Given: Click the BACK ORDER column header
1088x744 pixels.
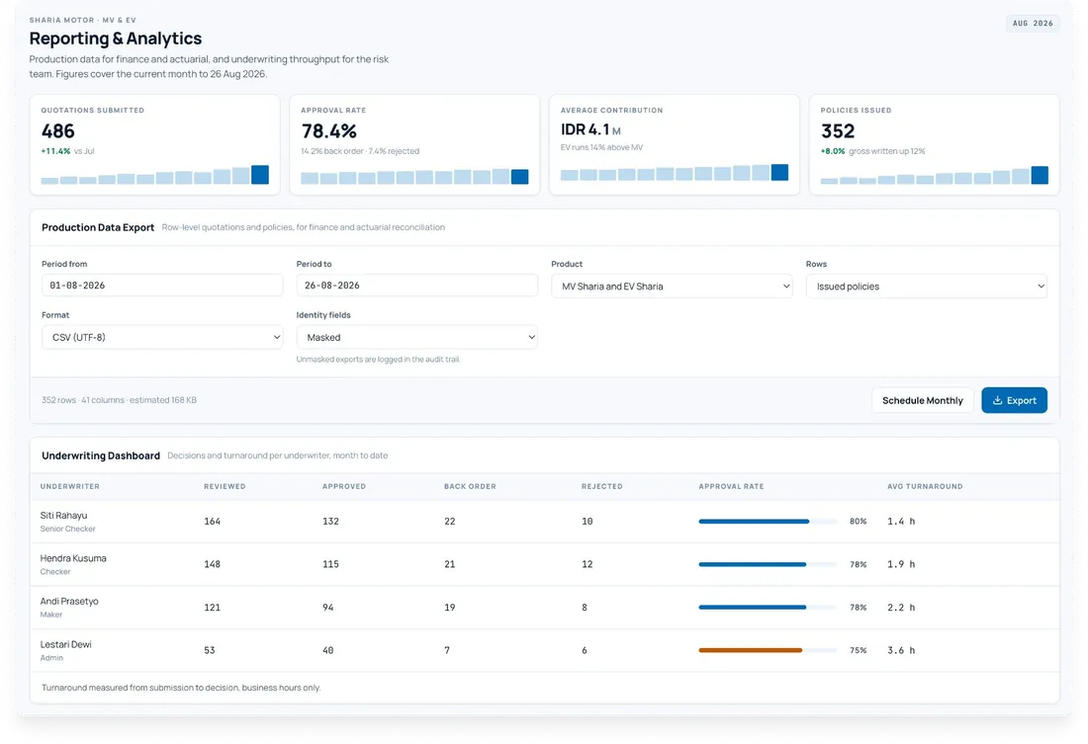Looking at the screenshot, I should [x=470, y=487].
